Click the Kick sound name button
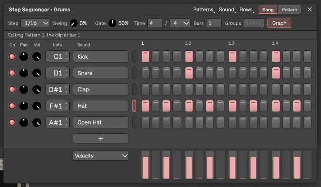Screen dimensions: 321x187 [101, 56]
